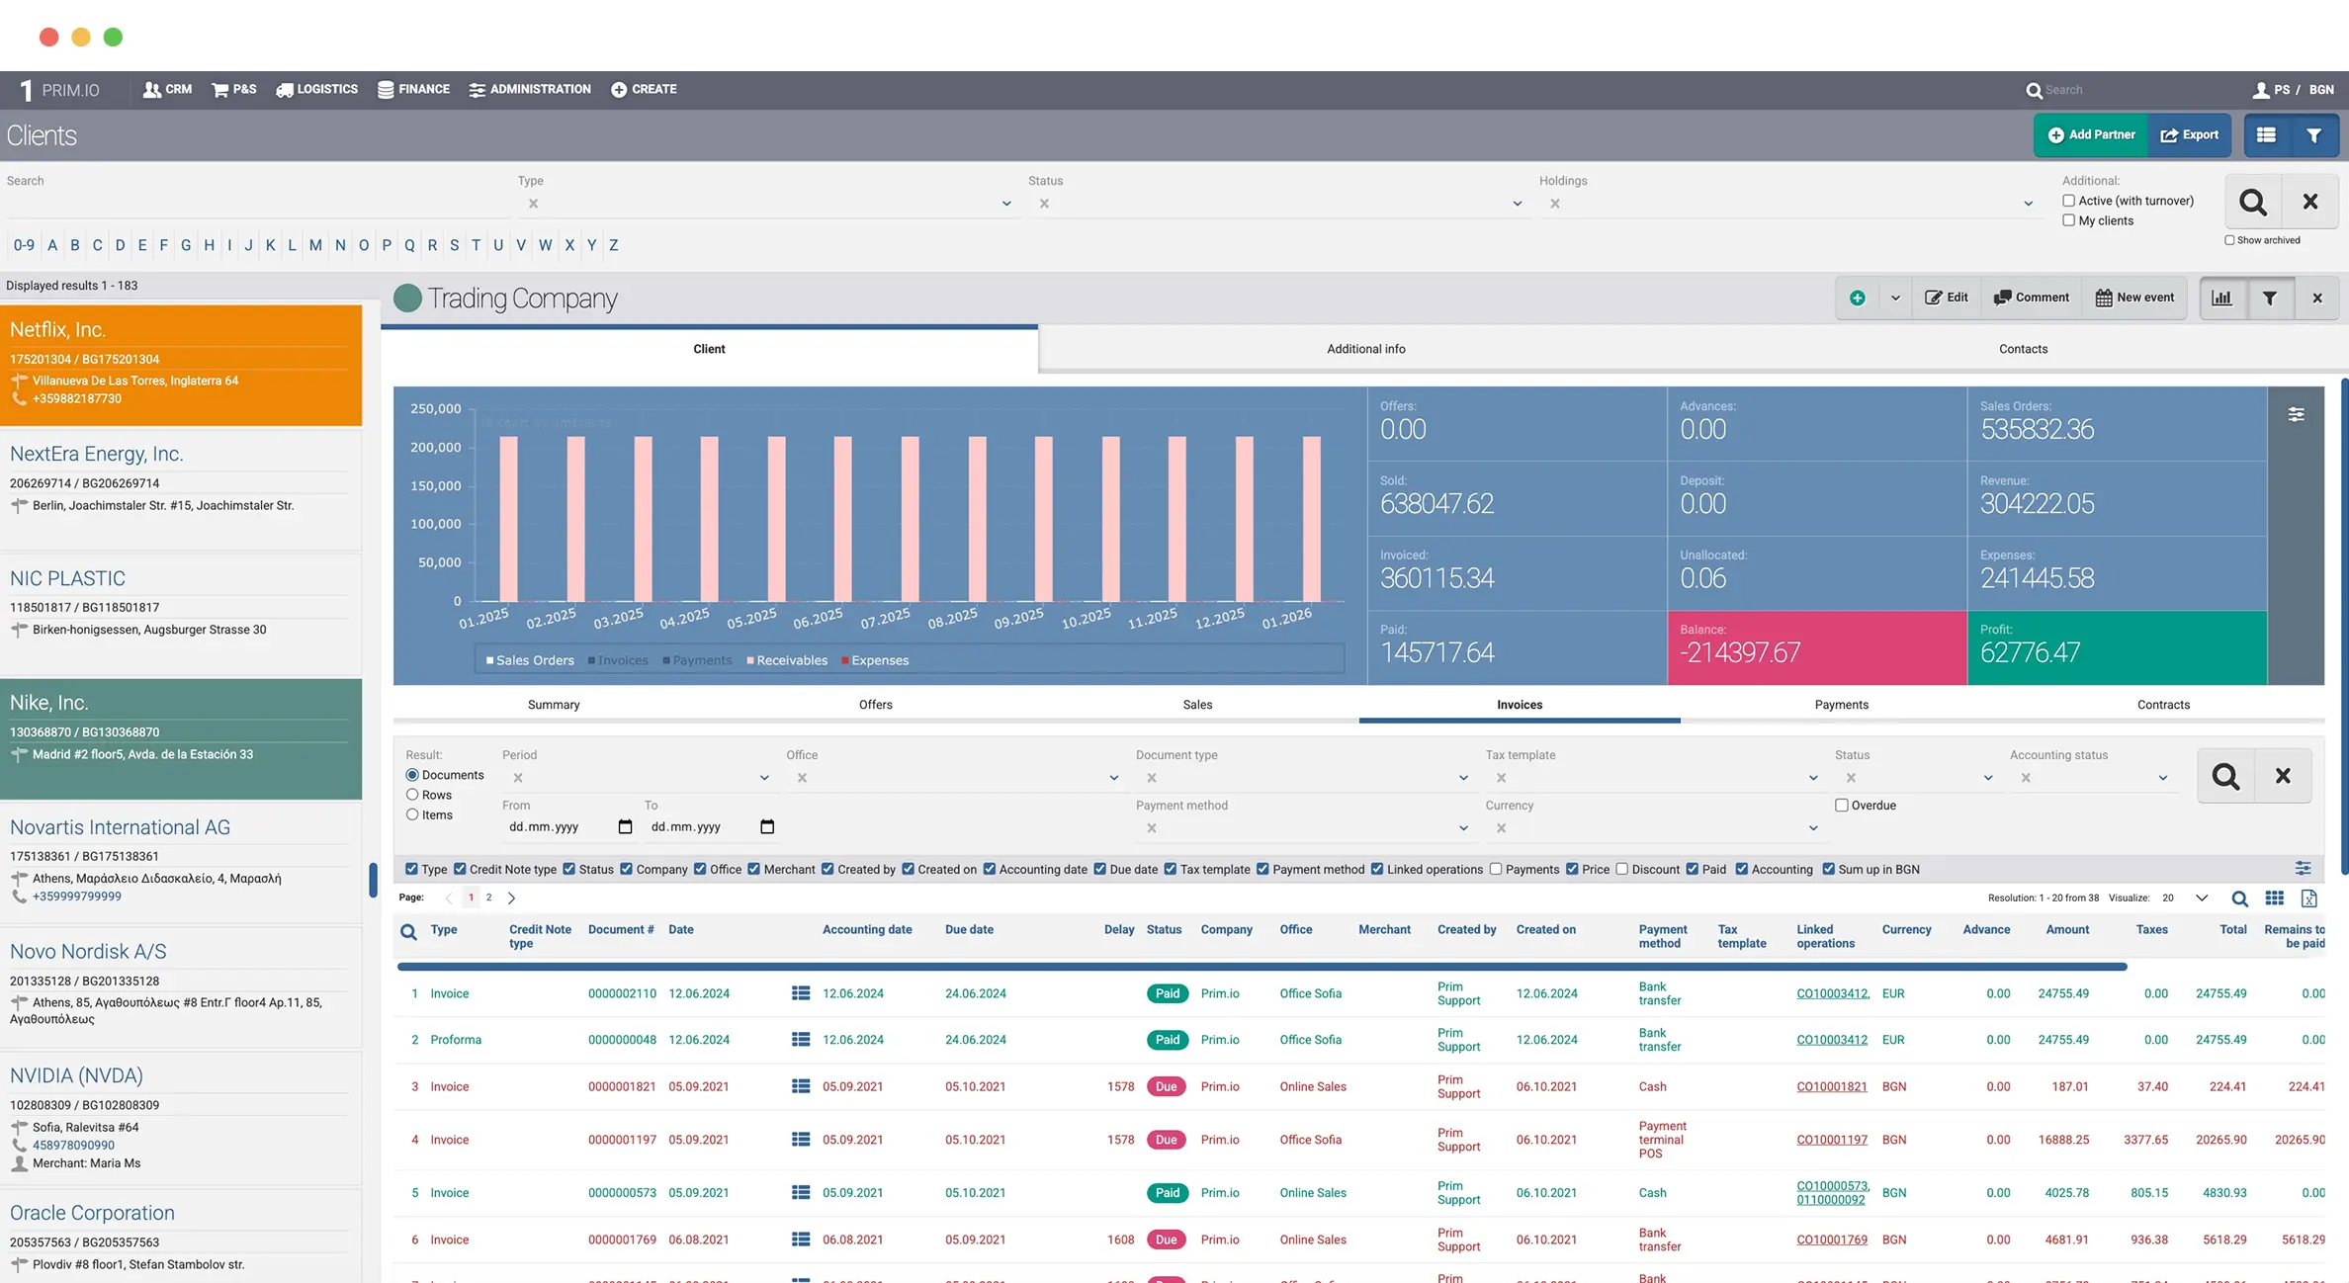Enable My clients checkbox
Screen dimensions: 2349x1283
click(x=2068, y=220)
